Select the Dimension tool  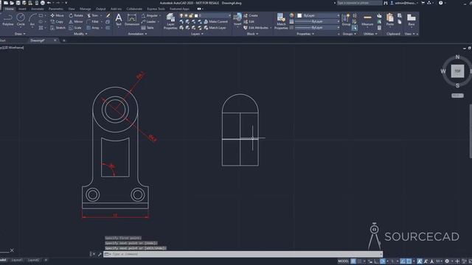(132, 20)
